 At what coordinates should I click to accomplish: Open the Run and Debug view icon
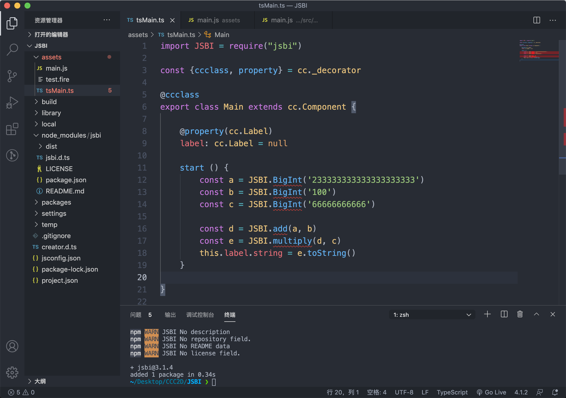pos(12,102)
